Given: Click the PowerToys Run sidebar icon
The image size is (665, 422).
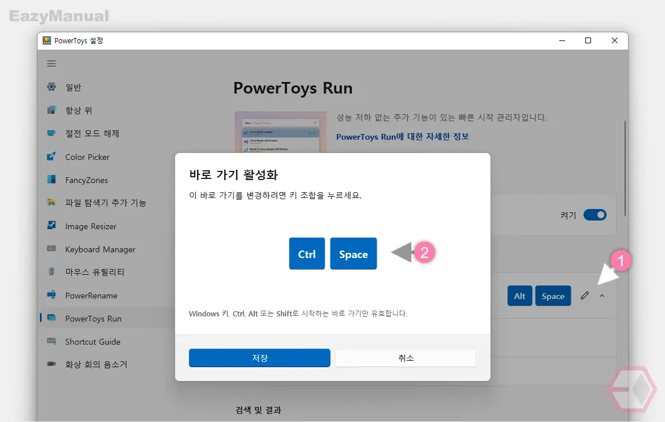Looking at the screenshot, I should (51, 318).
